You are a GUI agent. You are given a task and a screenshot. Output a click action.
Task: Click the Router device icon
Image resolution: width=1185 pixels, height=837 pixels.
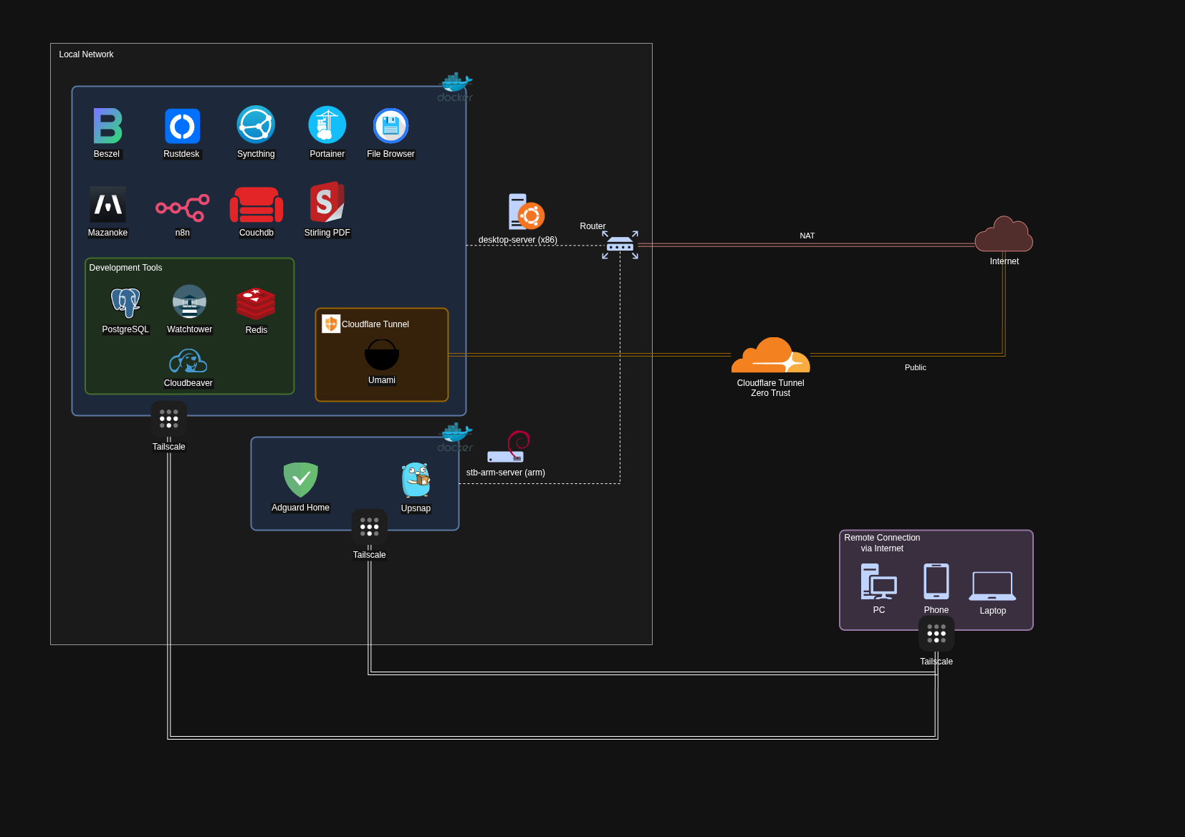(x=620, y=245)
